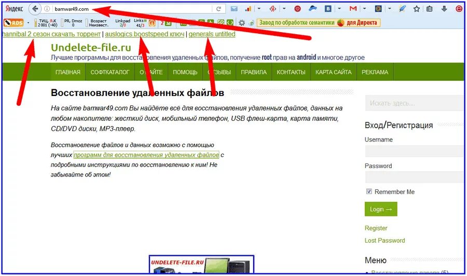Click the Undelete-file.ru site title
The width and height of the screenshot is (467, 276).
[x=91, y=47]
